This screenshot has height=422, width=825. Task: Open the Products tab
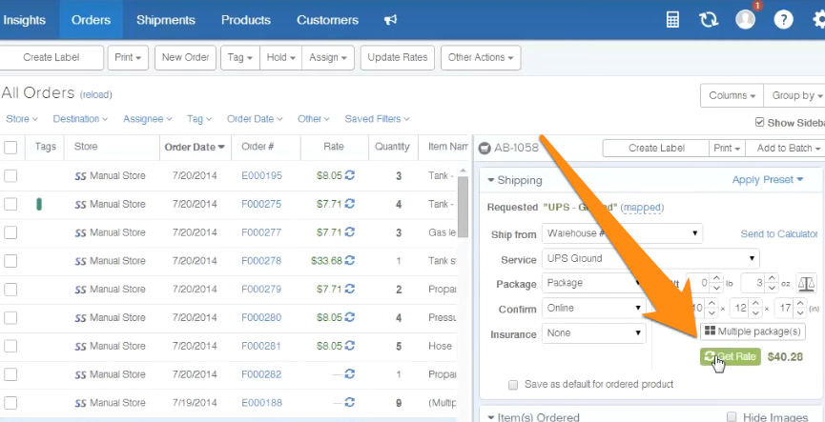246,20
